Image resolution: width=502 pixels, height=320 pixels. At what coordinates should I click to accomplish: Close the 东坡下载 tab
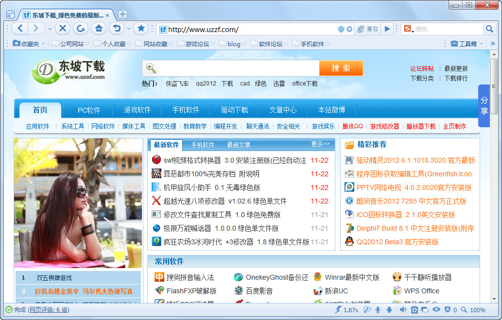(x=107, y=16)
